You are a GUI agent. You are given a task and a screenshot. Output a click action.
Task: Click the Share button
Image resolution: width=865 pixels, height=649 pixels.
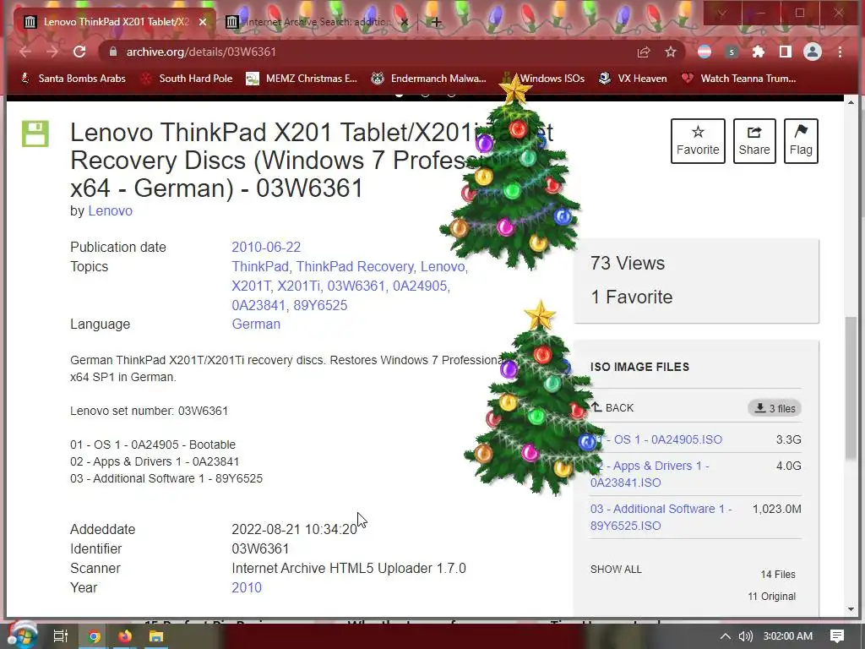[754, 141]
